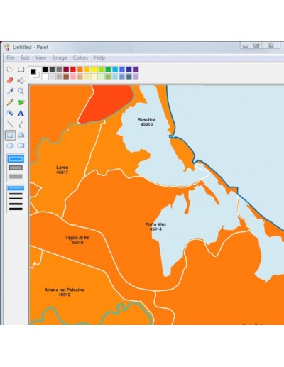Select the Pencil tool

point(10,102)
